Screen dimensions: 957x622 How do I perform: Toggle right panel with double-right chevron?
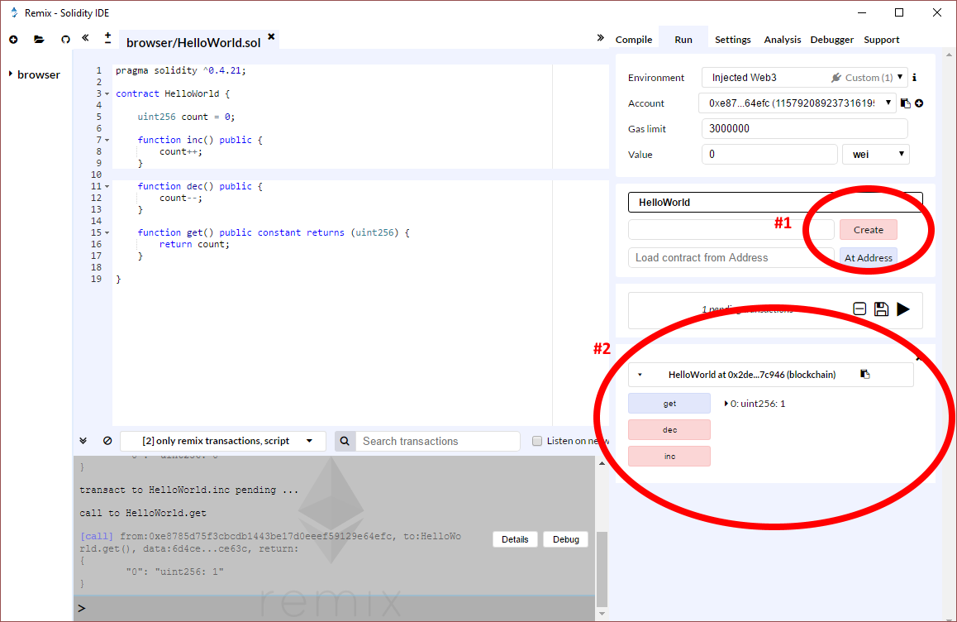point(601,38)
